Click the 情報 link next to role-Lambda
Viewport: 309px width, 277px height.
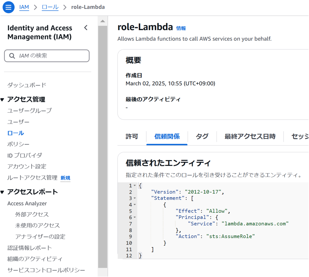181,28
